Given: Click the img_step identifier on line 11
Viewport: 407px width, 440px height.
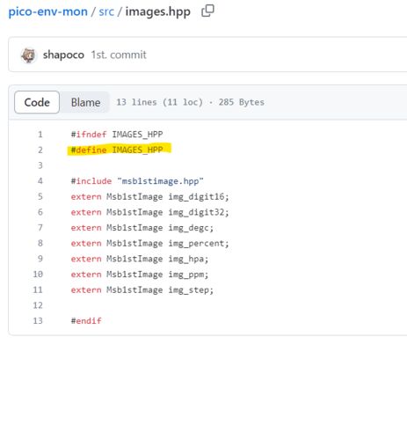Looking at the screenshot, I should click(x=188, y=290).
